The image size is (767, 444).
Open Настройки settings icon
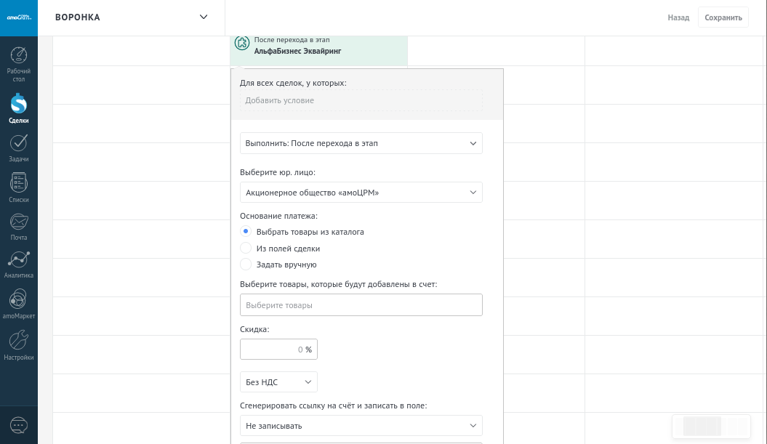(19, 341)
